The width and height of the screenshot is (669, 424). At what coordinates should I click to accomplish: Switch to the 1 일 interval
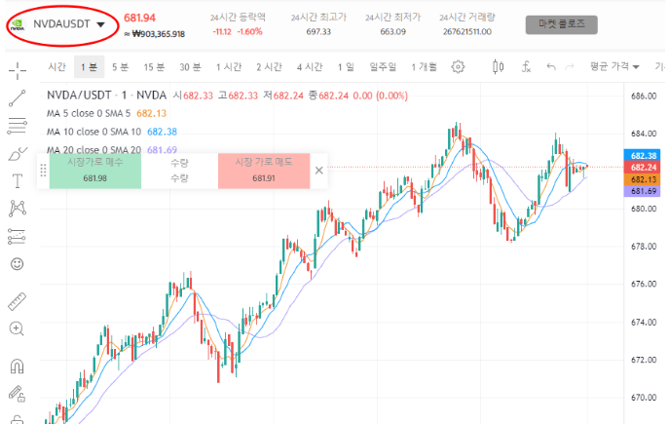[x=346, y=67]
